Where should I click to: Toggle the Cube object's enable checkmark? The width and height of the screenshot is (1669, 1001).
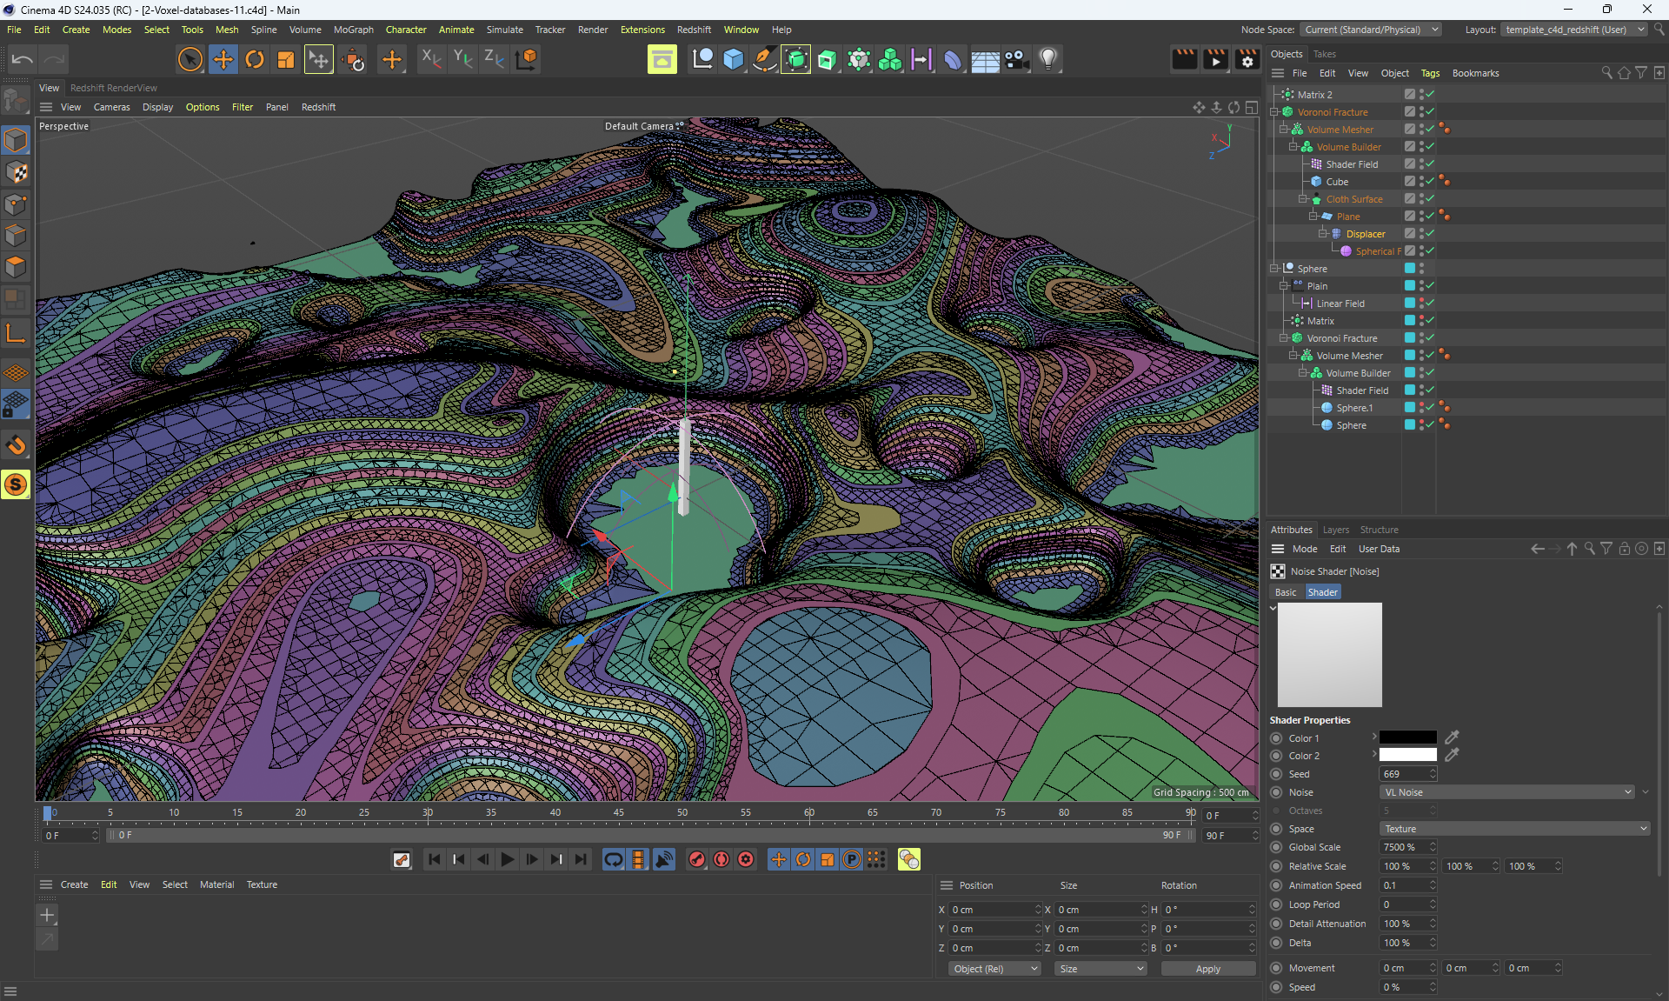point(1430,181)
